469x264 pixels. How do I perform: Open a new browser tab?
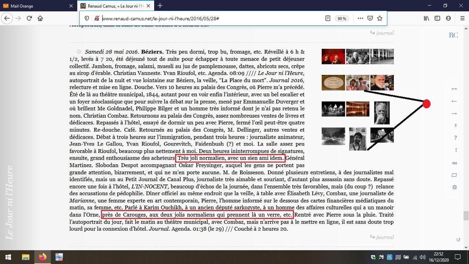(x=160, y=6)
